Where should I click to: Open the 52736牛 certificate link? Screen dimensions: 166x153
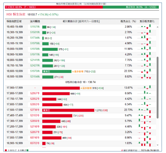click(35, 110)
